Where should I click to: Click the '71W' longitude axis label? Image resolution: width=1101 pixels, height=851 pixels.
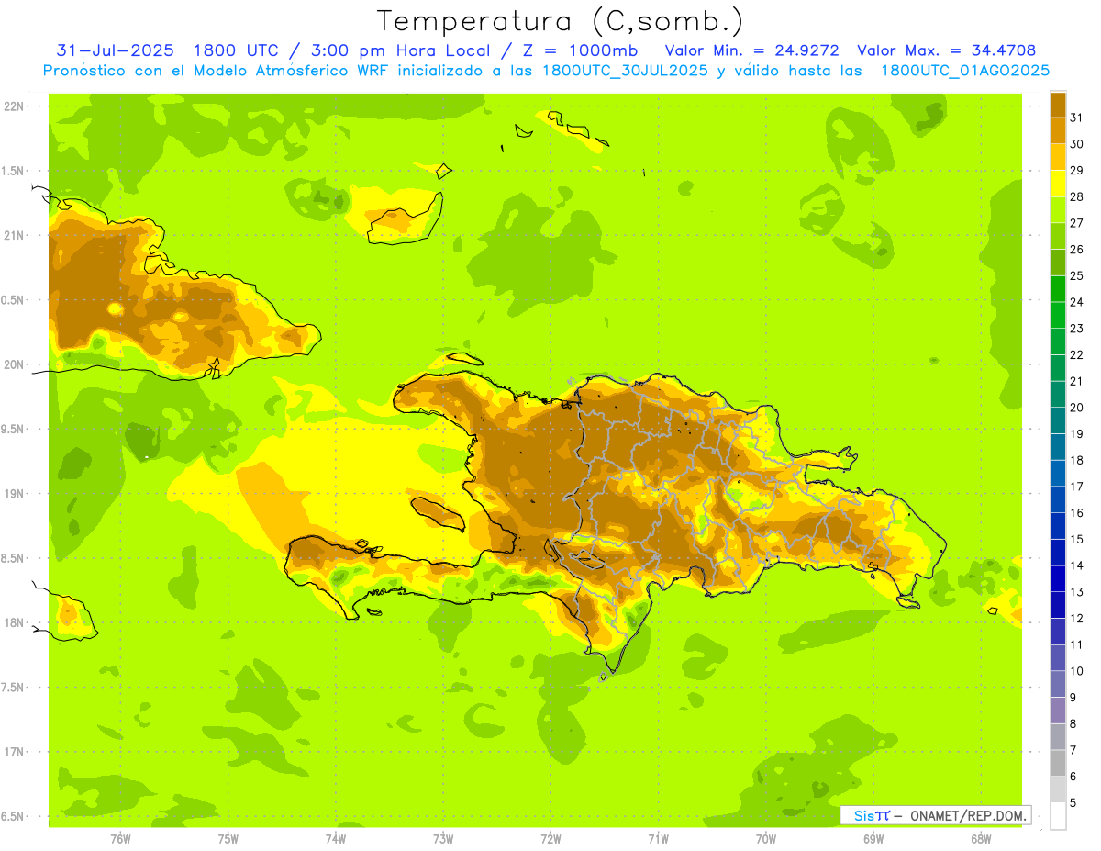coord(658,839)
